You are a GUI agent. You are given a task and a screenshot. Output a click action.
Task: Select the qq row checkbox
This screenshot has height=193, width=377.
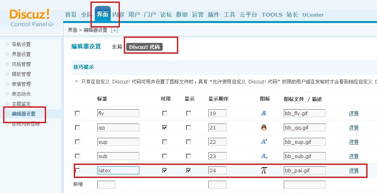[77, 127]
